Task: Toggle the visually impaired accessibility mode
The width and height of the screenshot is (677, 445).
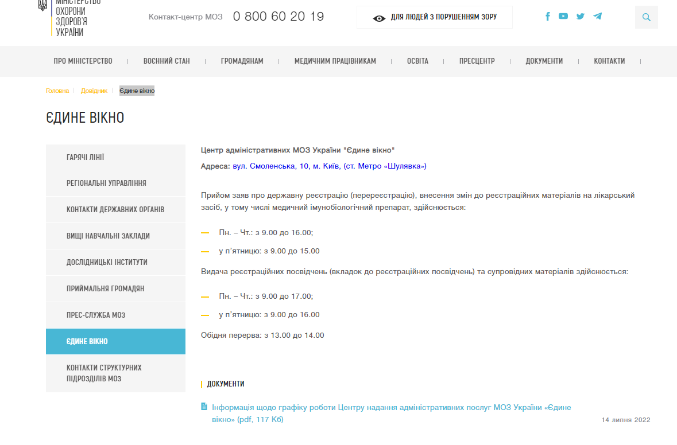Action: [434, 17]
